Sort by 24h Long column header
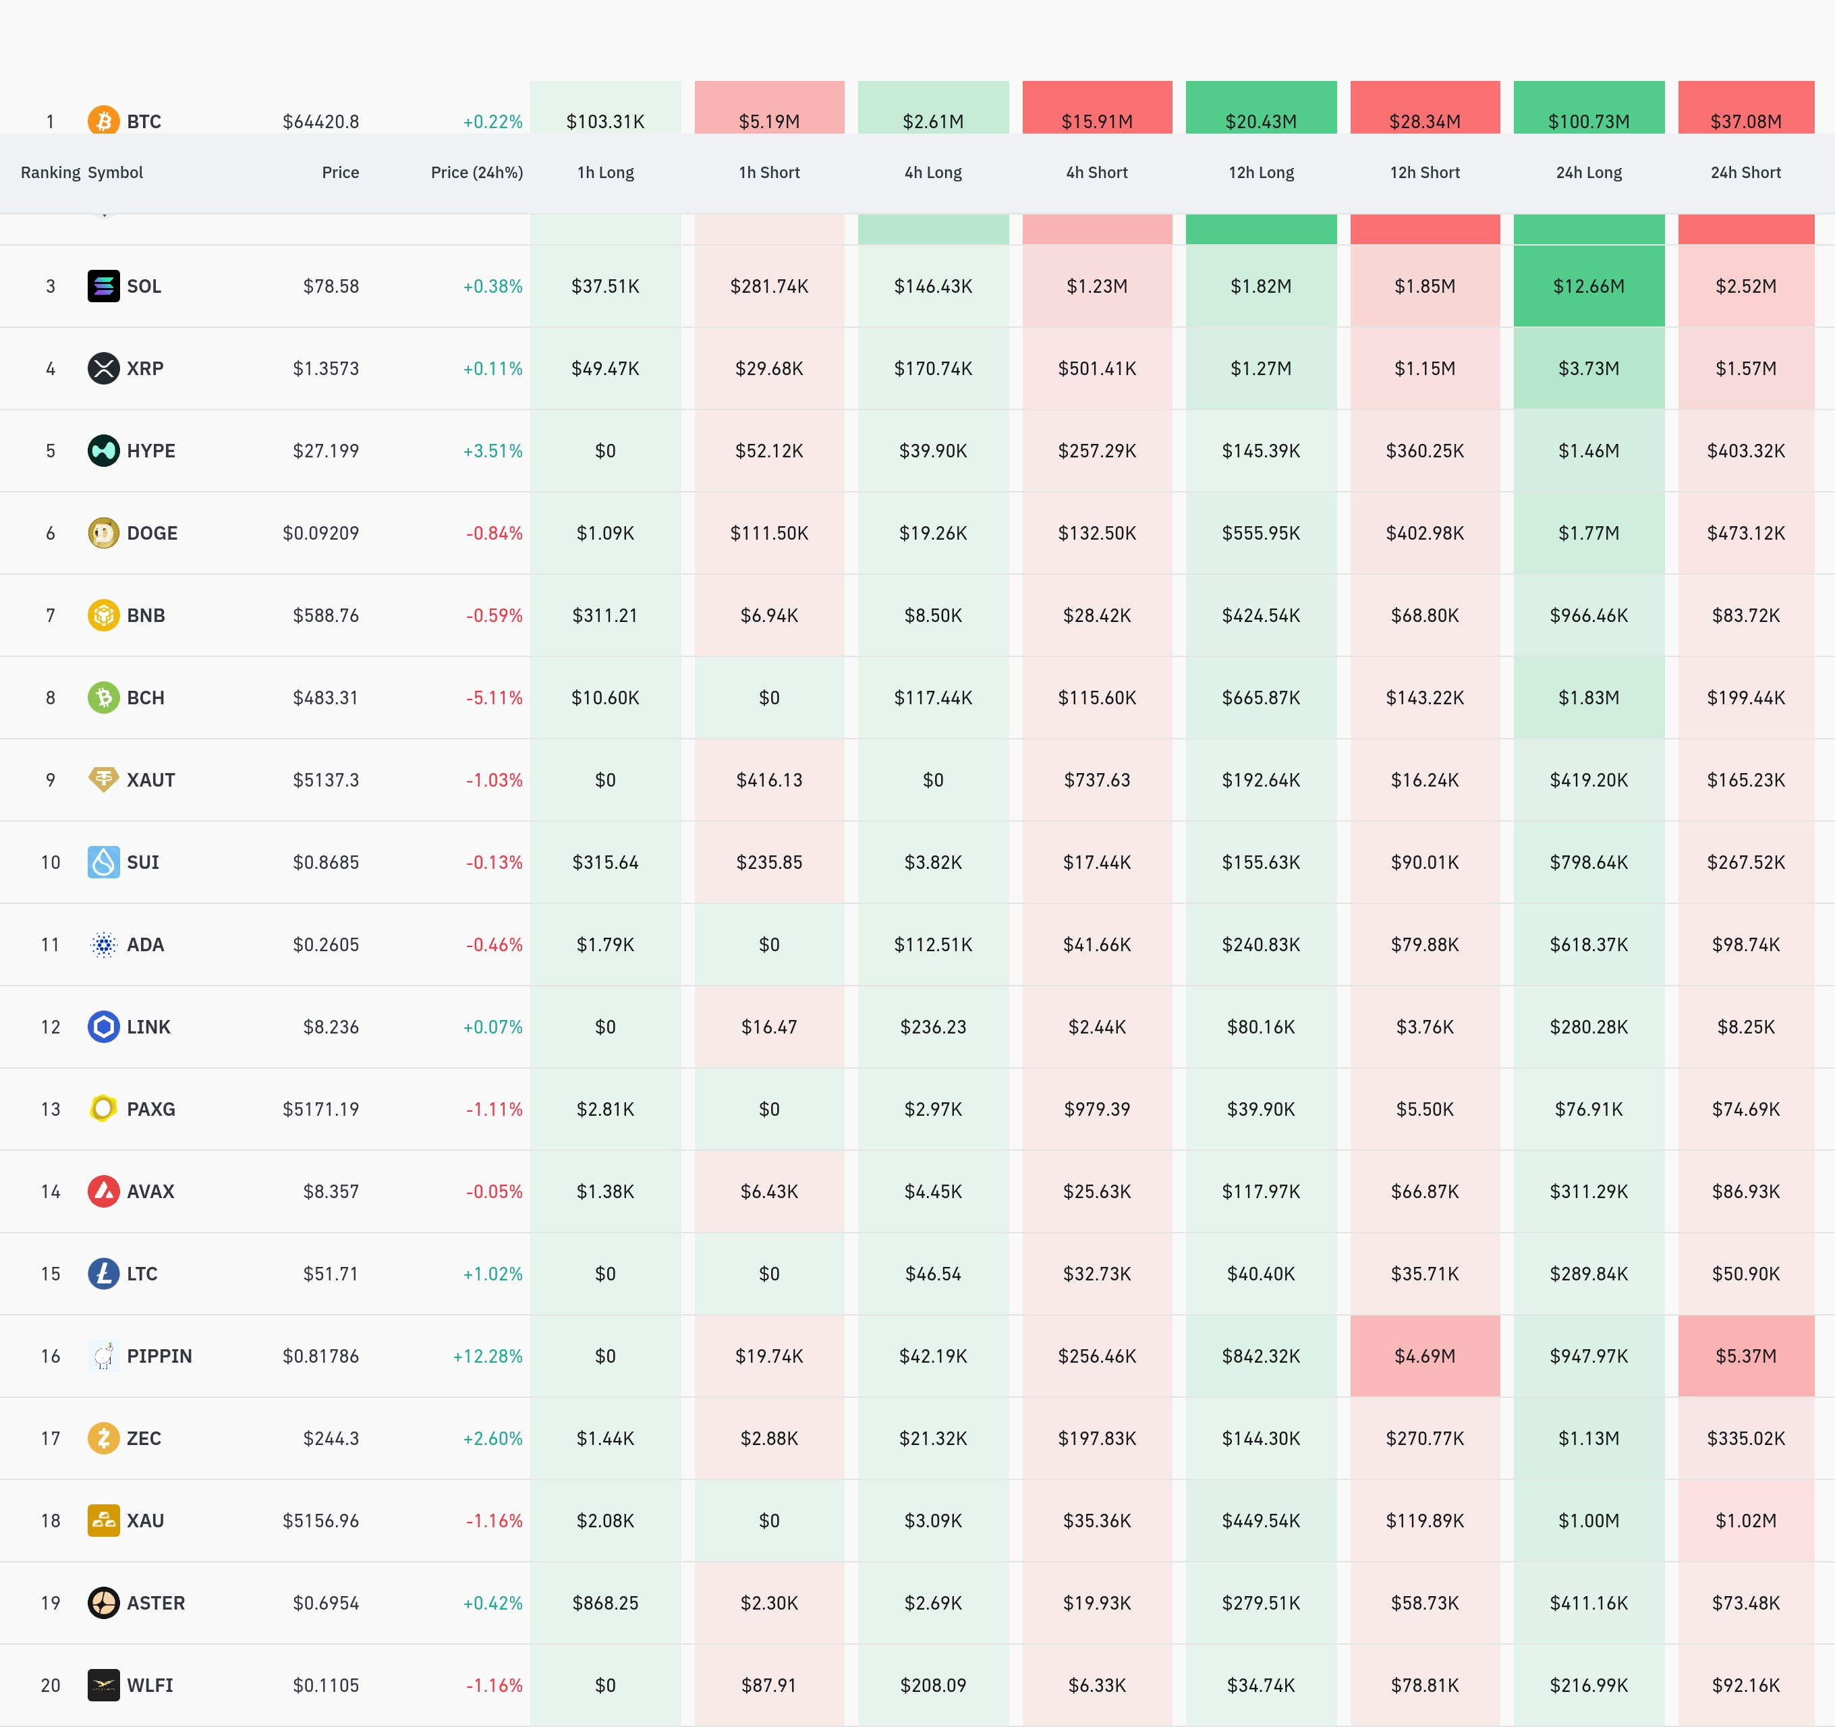Image resolution: width=1835 pixels, height=1727 pixels. click(x=1587, y=173)
